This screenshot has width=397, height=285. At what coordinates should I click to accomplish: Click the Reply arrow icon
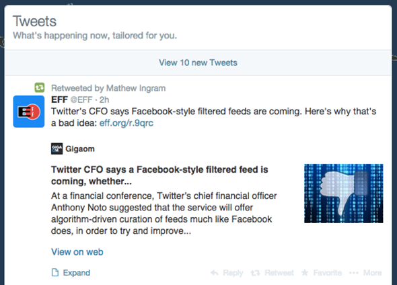tap(215, 273)
